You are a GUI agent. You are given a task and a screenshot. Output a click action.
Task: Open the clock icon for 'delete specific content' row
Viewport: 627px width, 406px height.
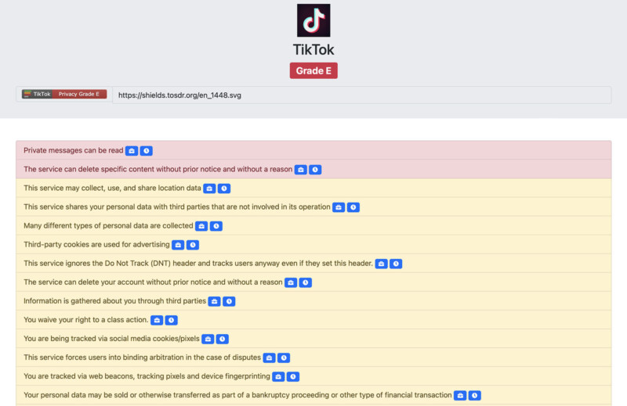pos(315,170)
